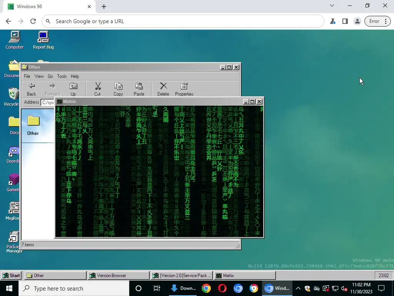This screenshot has width=394, height=296.
Task: Toggle the browser side panel icon
Action: click(345, 21)
